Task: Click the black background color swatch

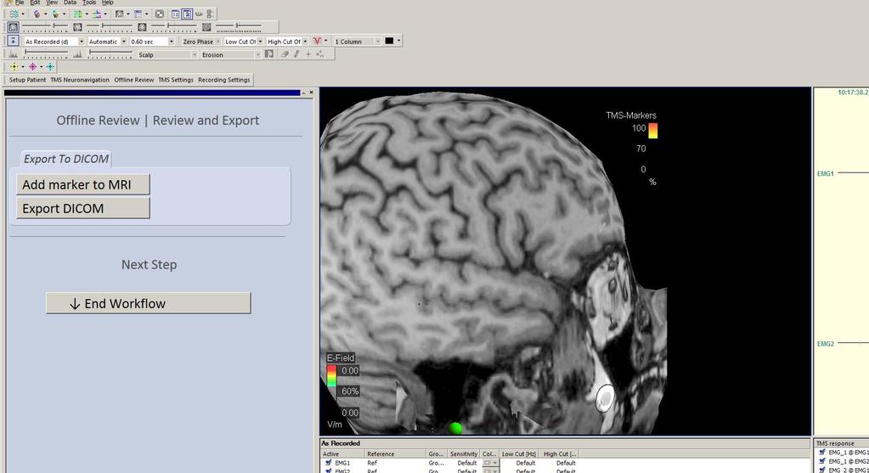Action: point(389,41)
